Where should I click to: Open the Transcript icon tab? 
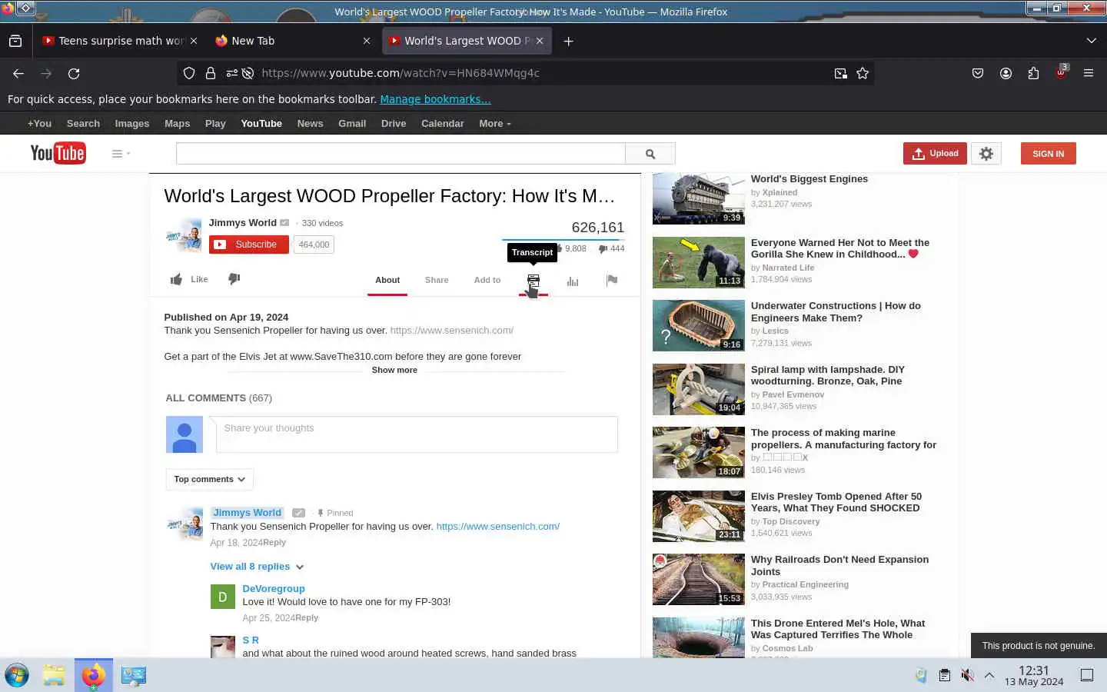pyautogui.click(x=534, y=280)
